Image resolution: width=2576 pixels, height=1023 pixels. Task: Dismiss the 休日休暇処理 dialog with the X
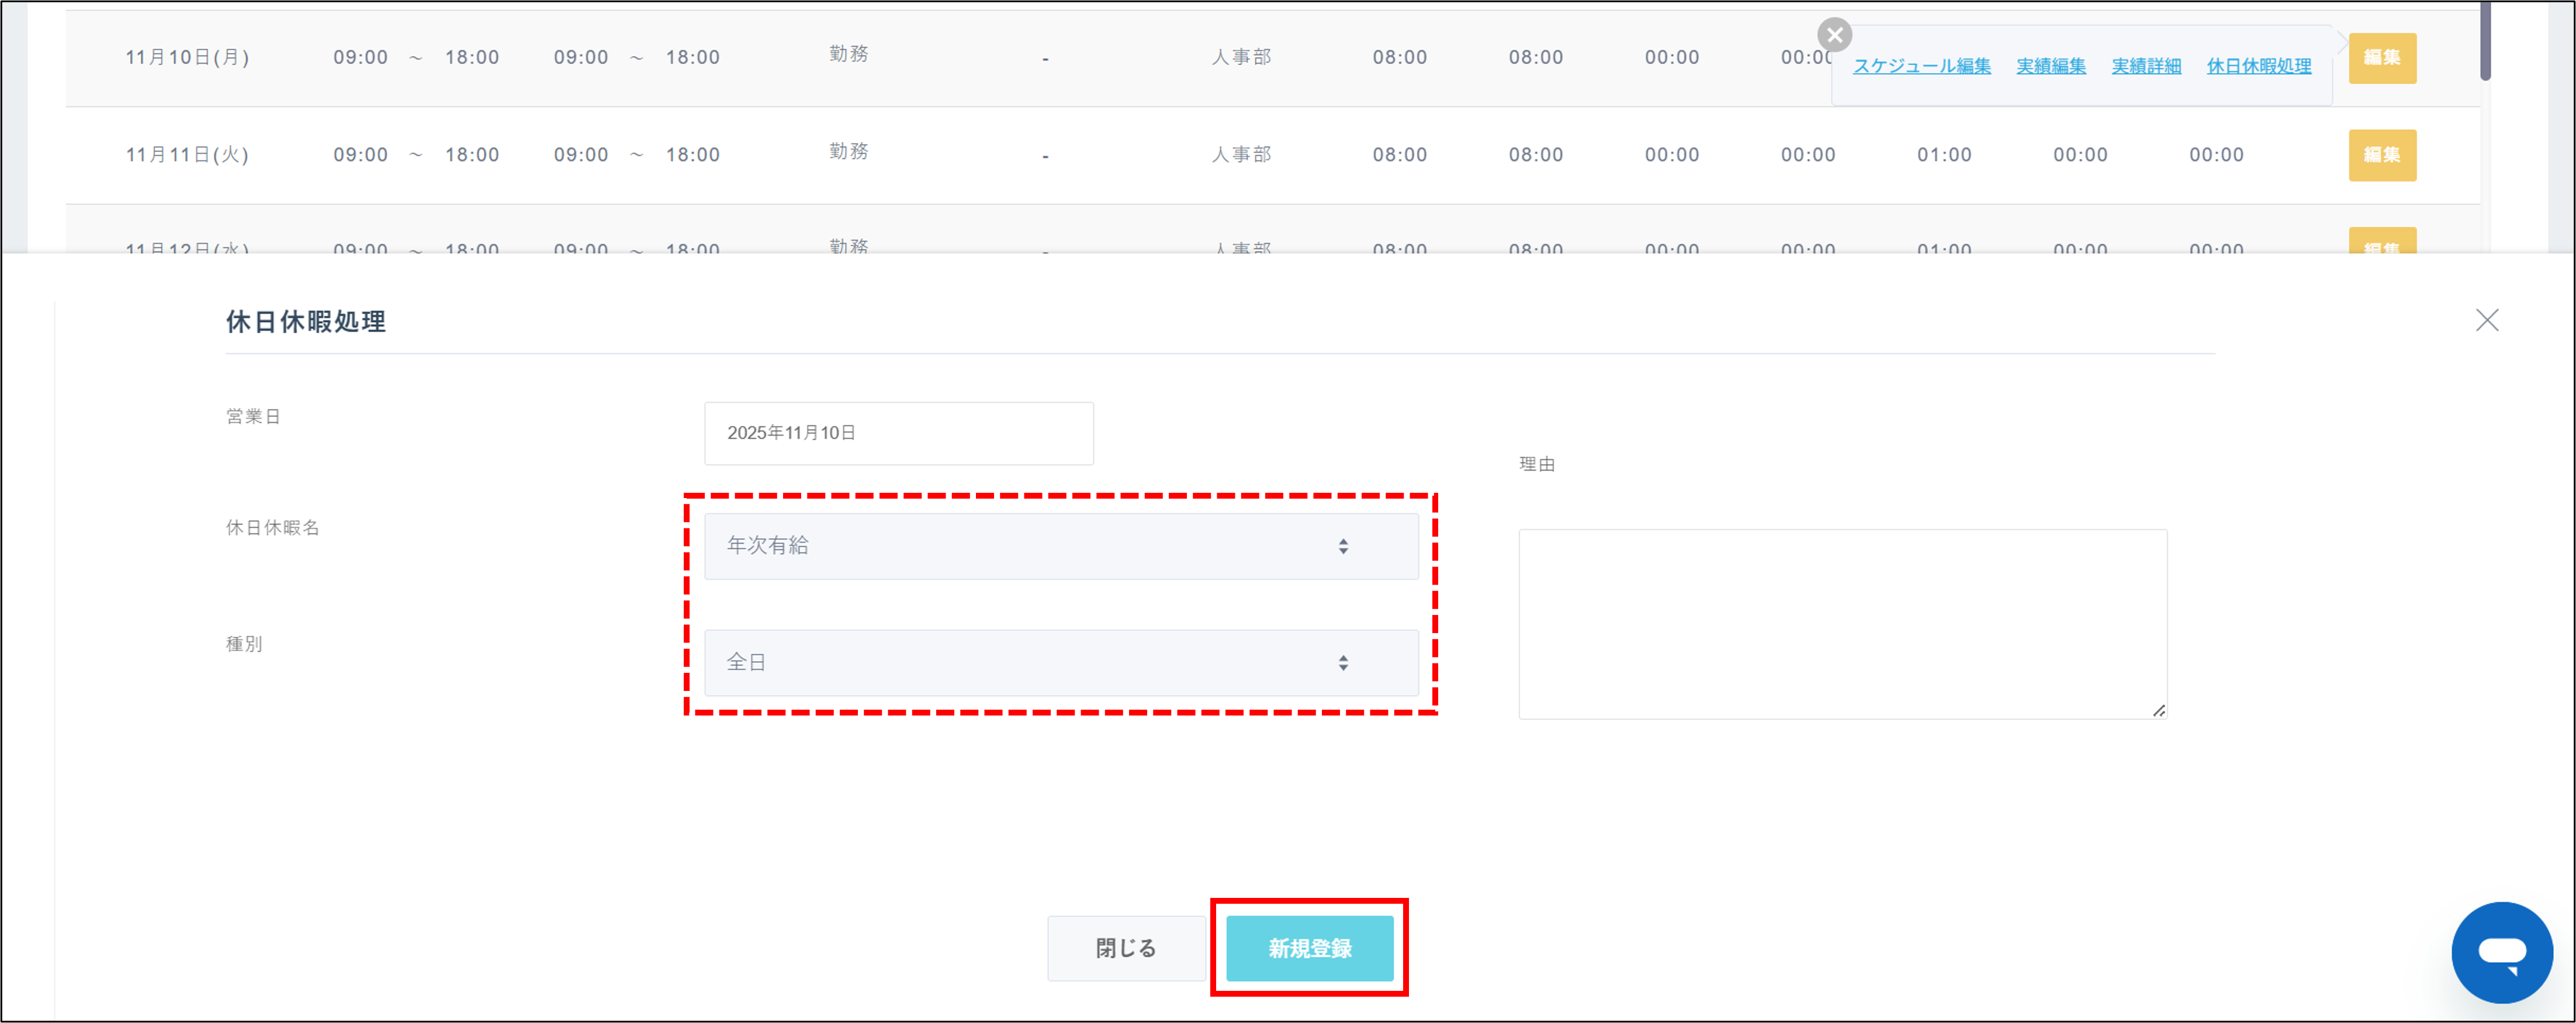[2489, 321]
